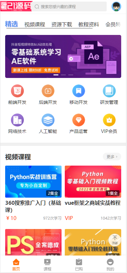Go to 课程 in bottom navigation
Screen dimensions: 127x273
coord(47,265)
